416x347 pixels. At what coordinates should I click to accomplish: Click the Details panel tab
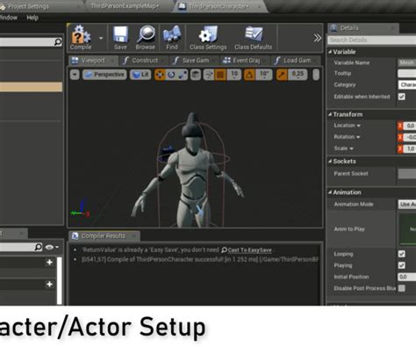[x=362, y=28]
